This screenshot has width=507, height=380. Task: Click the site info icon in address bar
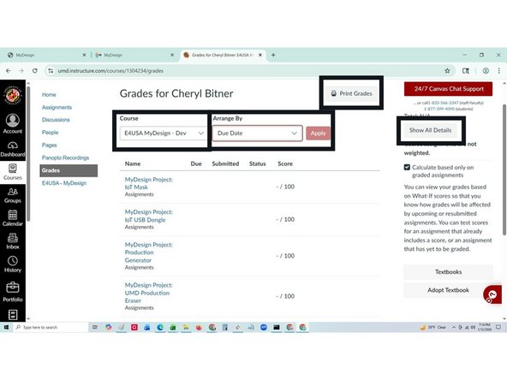51,71
